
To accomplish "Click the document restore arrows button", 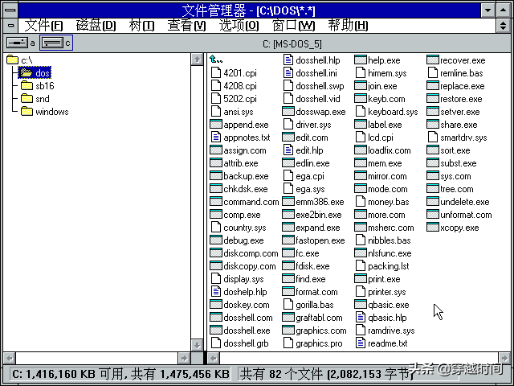I will (x=504, y=25).
